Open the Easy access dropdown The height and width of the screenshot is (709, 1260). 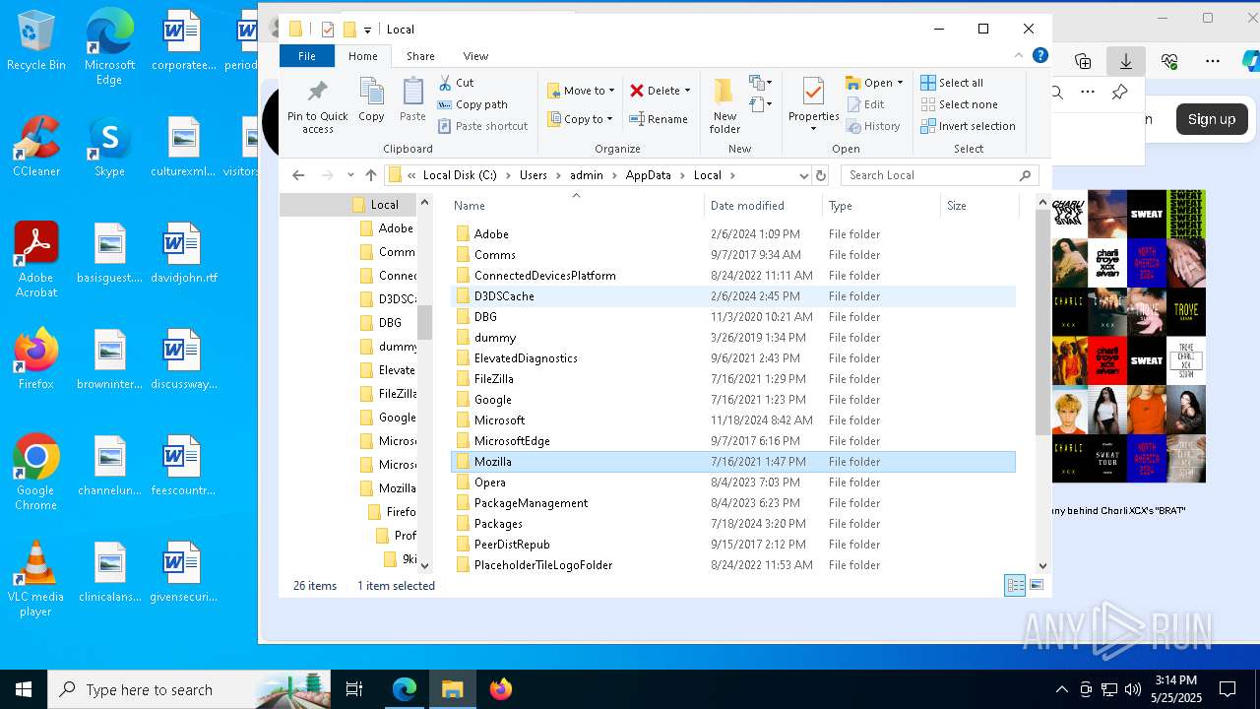[x=760, y=104]
